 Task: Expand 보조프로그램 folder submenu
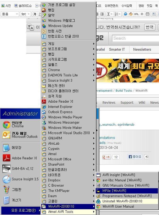(x=68, y=49)
